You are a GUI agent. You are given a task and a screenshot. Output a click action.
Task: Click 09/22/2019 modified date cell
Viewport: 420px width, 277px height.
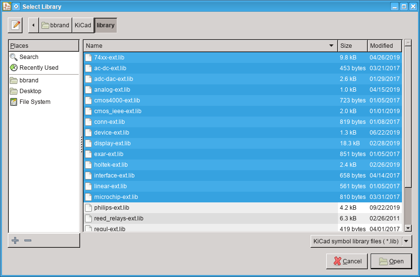385,208
